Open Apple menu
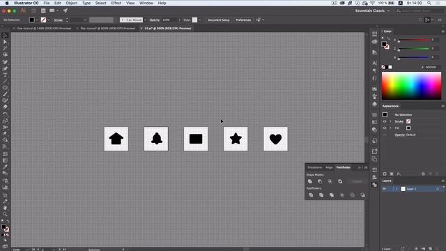446x251 pixels. [x=7, y=3]
